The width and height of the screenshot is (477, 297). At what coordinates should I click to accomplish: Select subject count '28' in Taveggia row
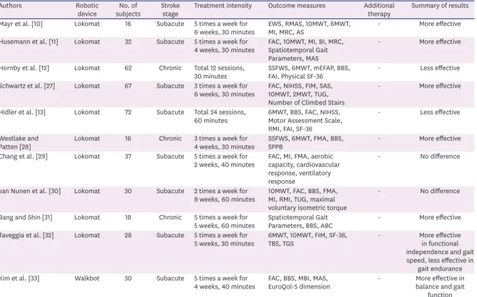128,235
